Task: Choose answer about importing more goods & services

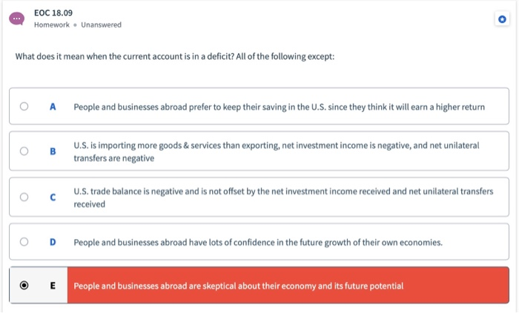Action: click(277, 152)
